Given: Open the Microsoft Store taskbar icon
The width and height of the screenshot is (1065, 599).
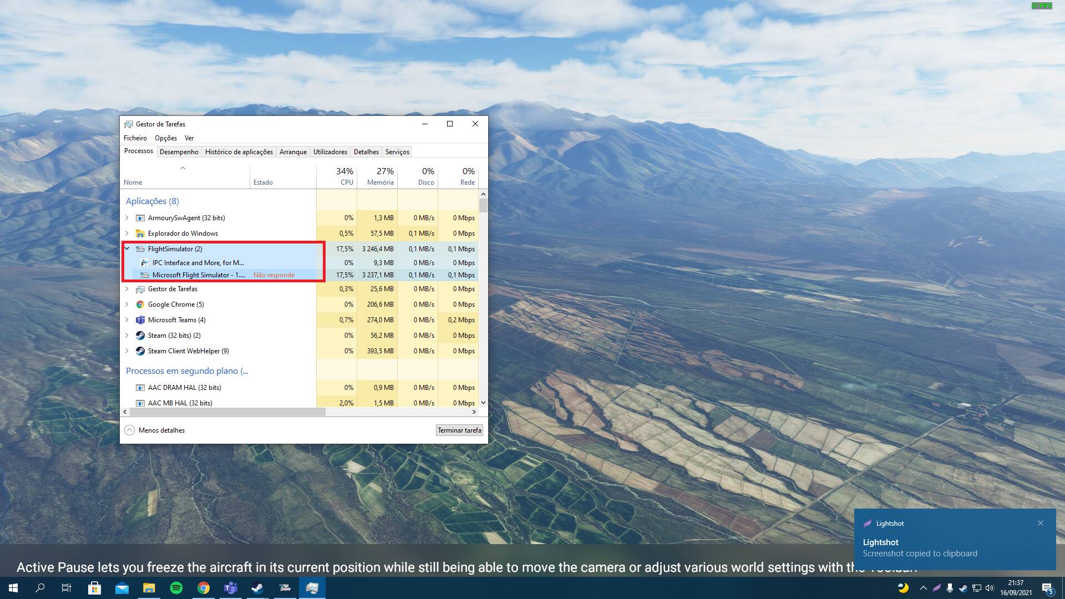Looking at the screenshot, I should (x=94, y=588).
